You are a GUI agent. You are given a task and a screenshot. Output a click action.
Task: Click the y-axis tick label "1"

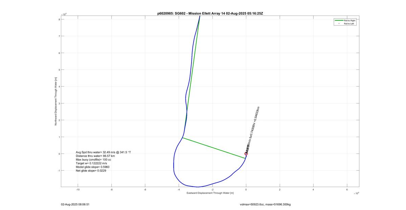click(x=59, y=137)
